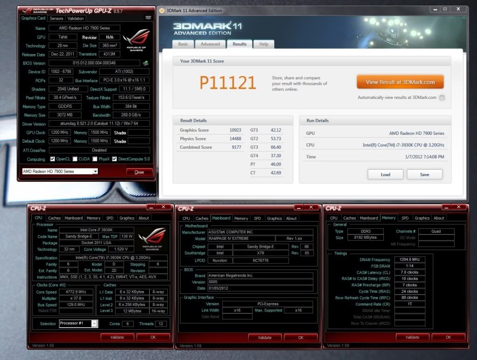The image size is (477, 360).
Task: Click OK in CPU-Z memory timings window
Action: click(448, 337)
